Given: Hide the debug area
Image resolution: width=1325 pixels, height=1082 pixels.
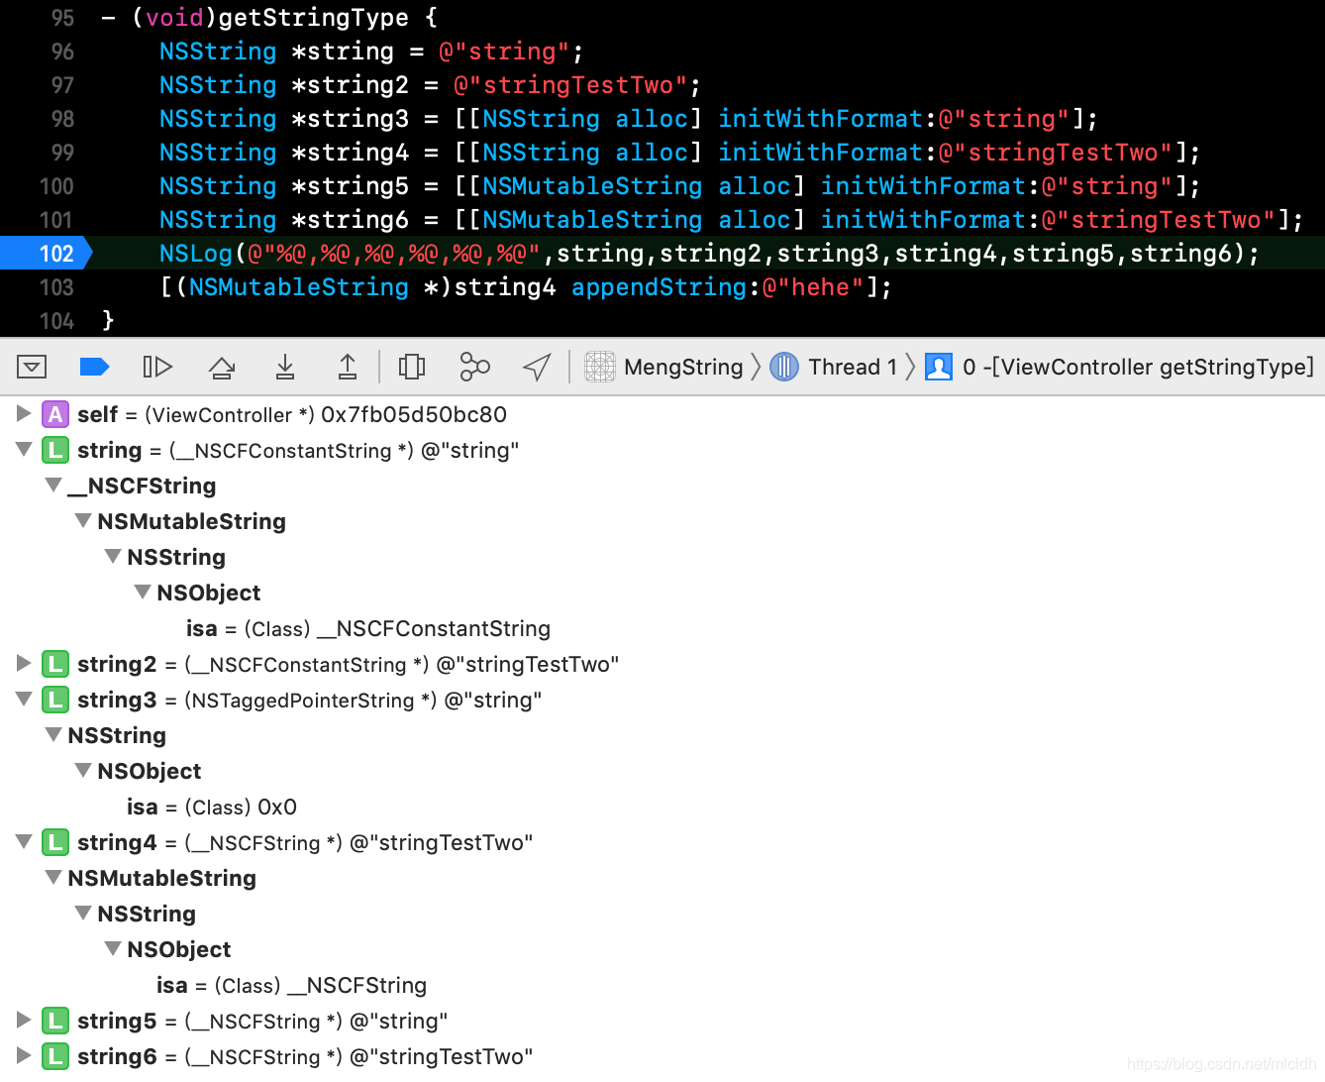Looking at the screenshot, I should tap(32, 367).
